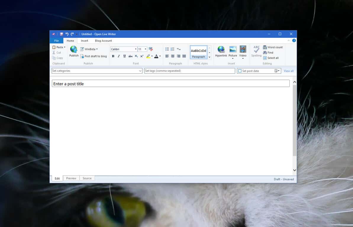This screenshot has width=353, height=227.
Task: Open the Calibri font family dropdown
Action: click(x=136, y=49)
